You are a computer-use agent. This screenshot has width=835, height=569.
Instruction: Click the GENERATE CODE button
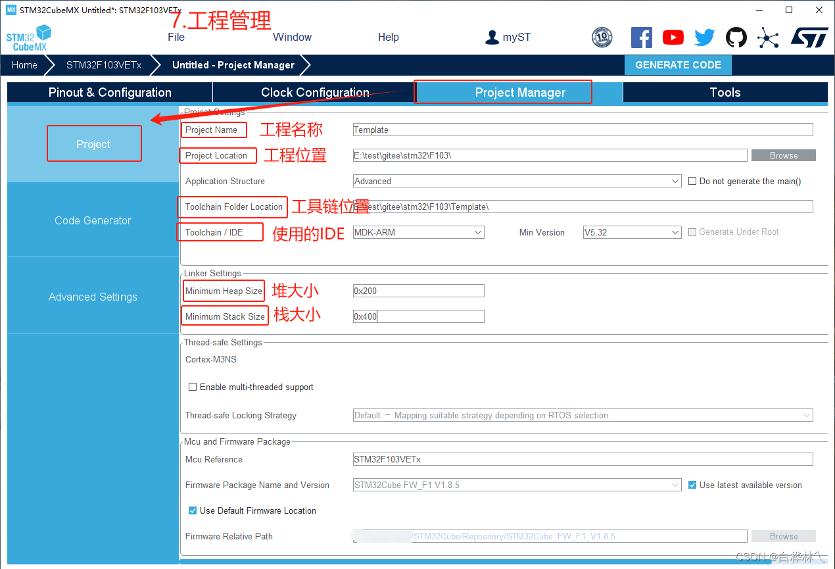678,65
